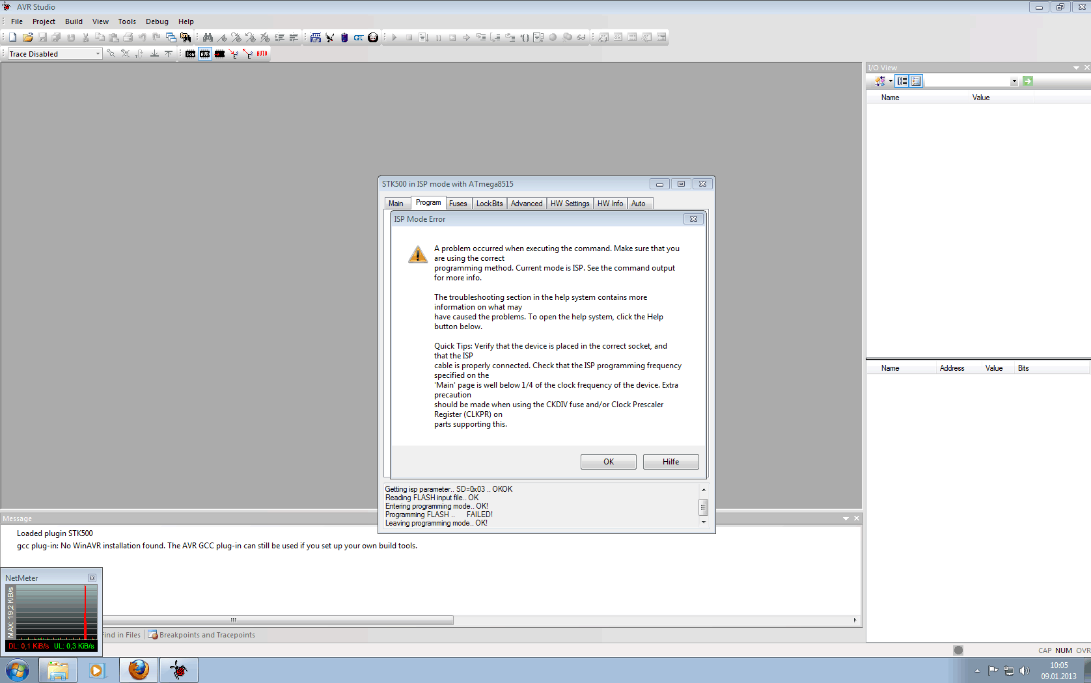Click the New File blank page icon

click(x=13, y=38)
